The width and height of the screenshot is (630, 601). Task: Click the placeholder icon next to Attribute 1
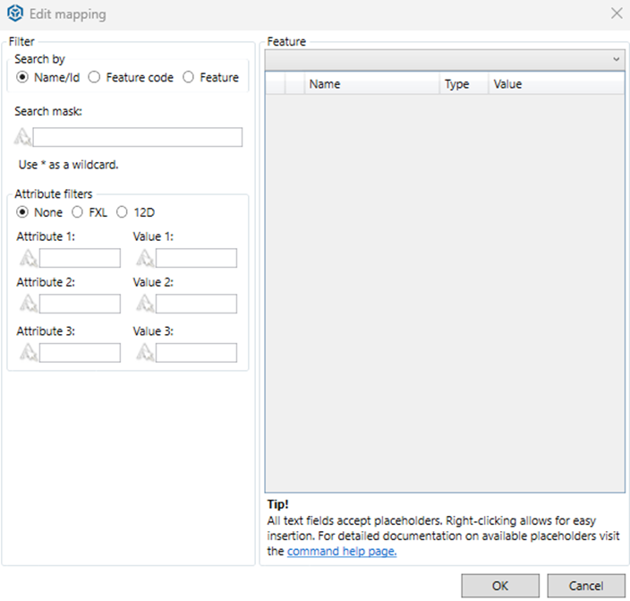(29, 258)
